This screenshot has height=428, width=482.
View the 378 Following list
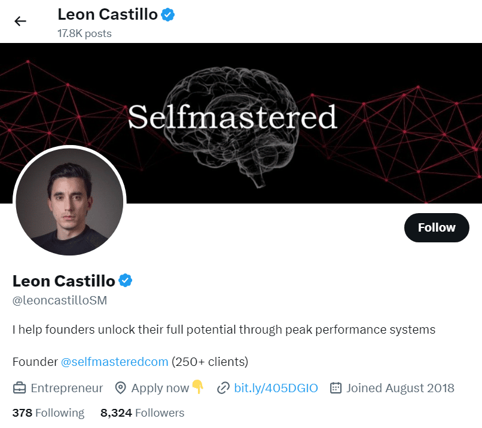(48, 412)
